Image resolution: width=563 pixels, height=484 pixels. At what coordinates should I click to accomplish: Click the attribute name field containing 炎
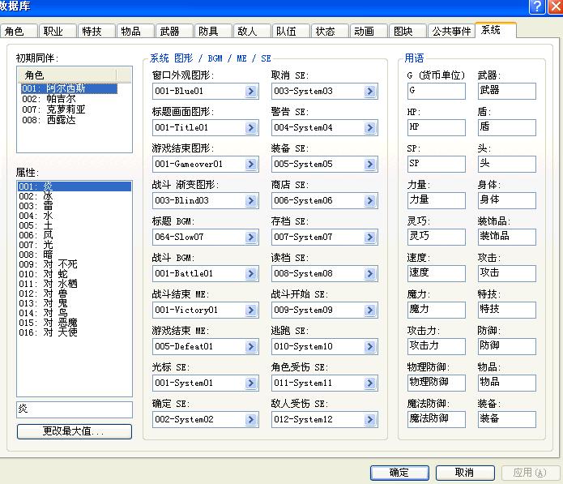75,409
